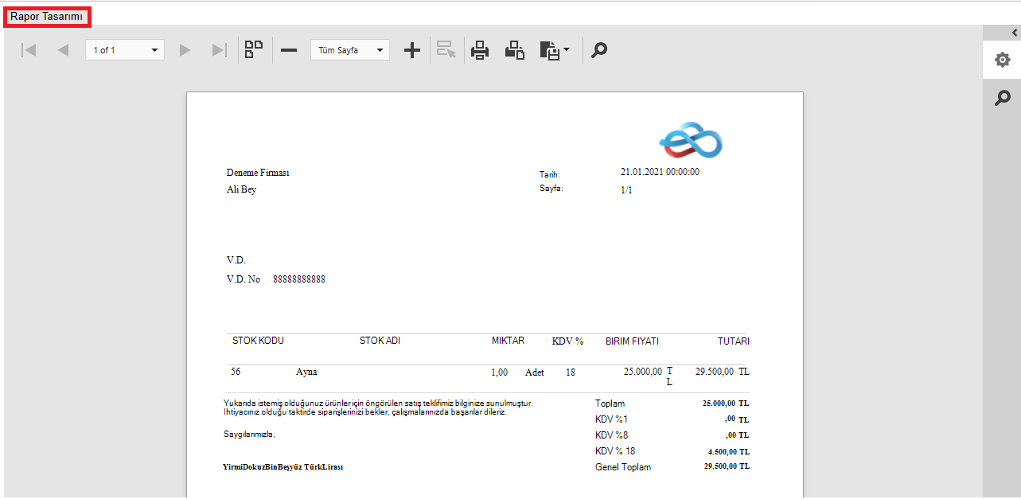This screenshot has width=1021, height=499.
Task: Open export options gear tab
Action: pos(1002,60)
